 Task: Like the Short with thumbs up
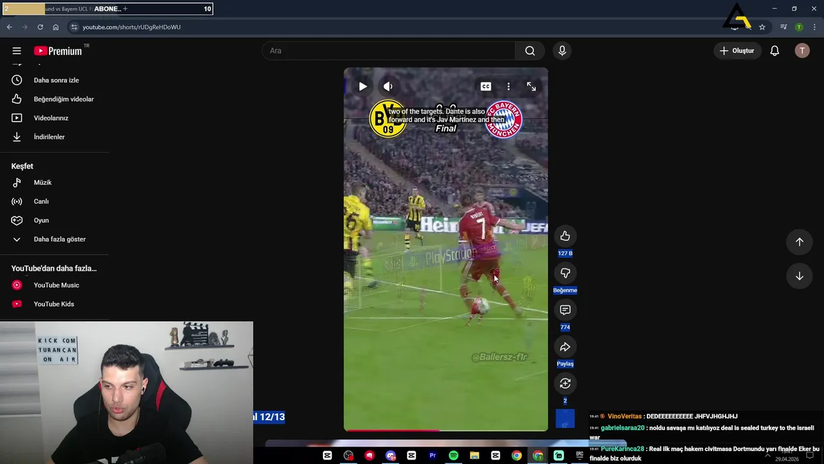pos(565,236)
